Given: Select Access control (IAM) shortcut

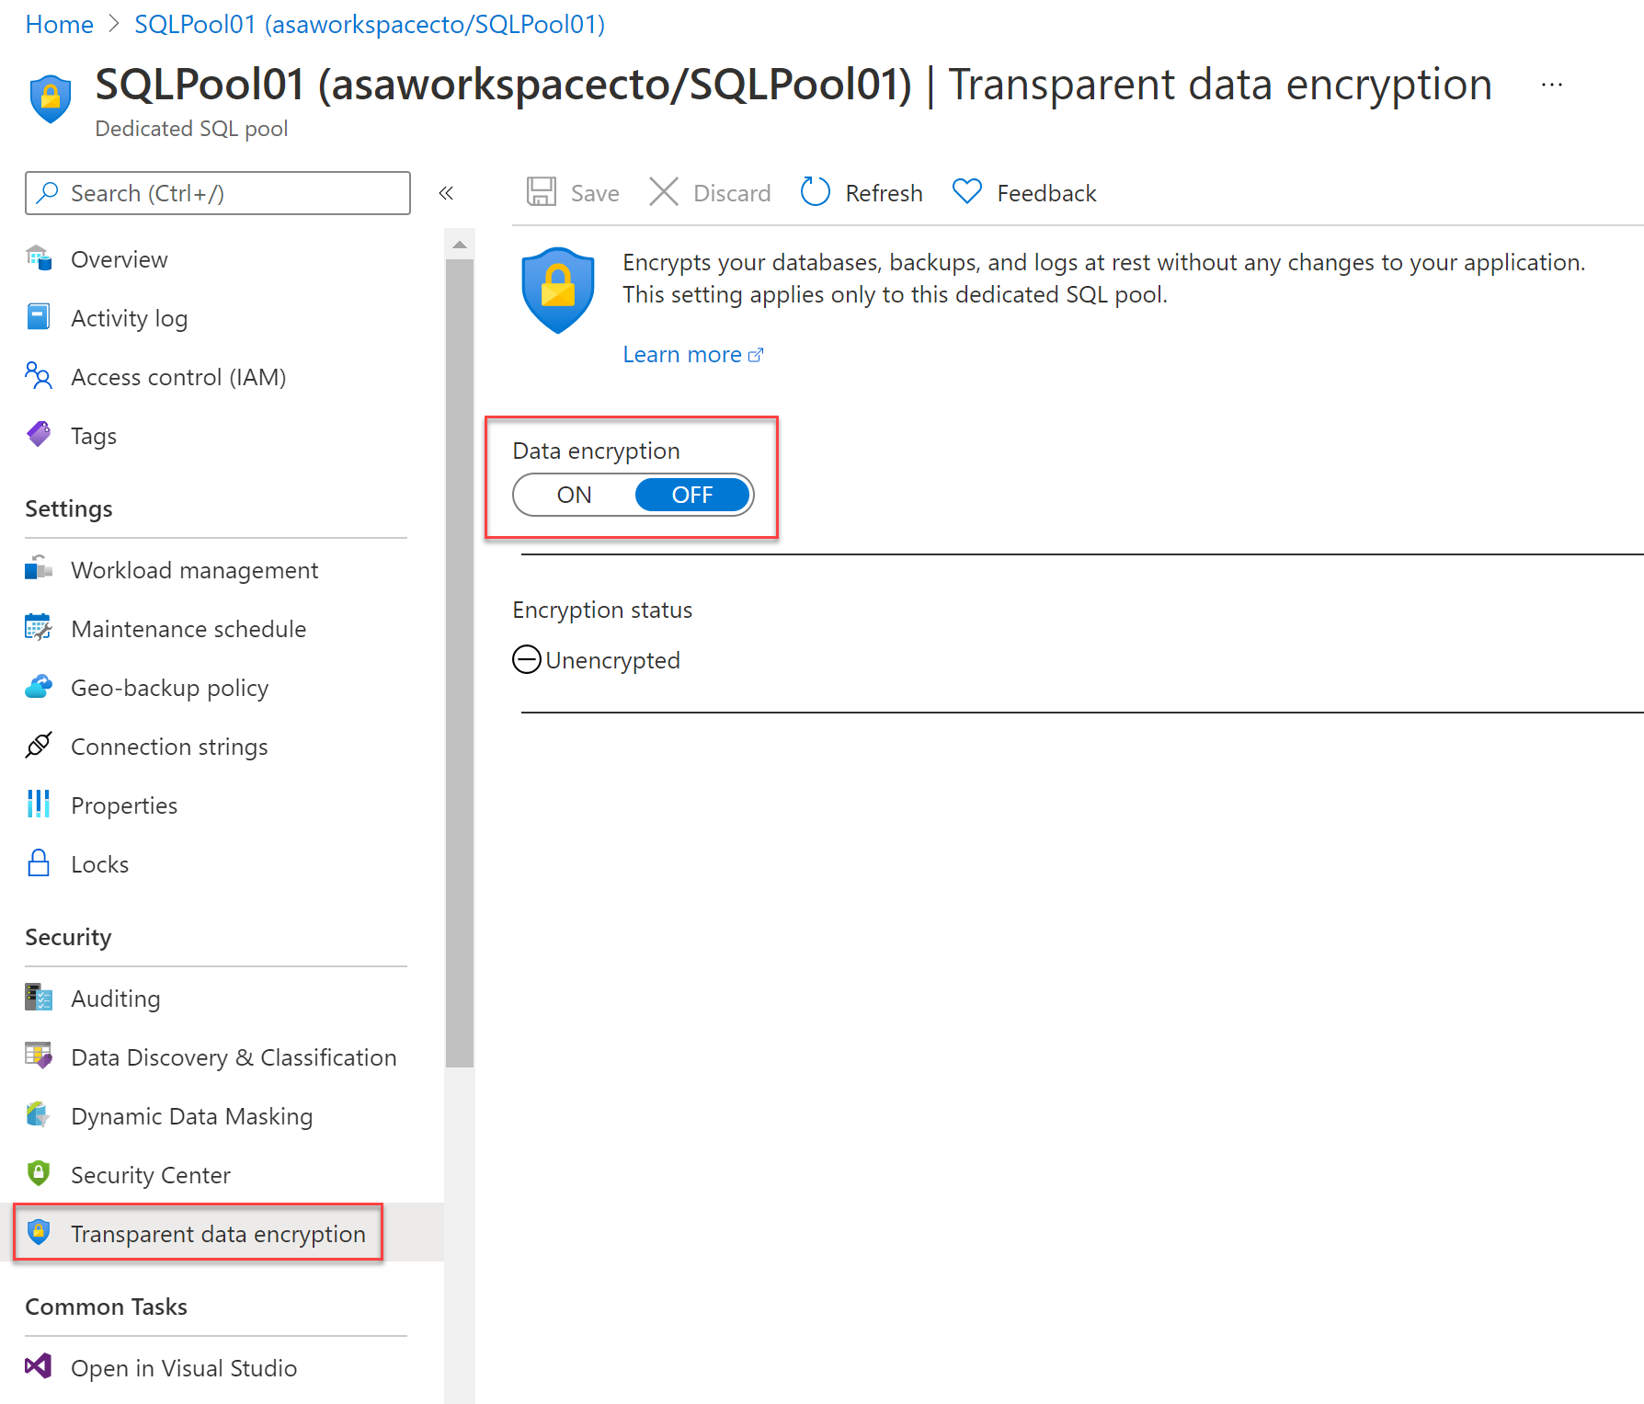Looking at the screenshot, I should pyautogui.click(x=177, y=376).
